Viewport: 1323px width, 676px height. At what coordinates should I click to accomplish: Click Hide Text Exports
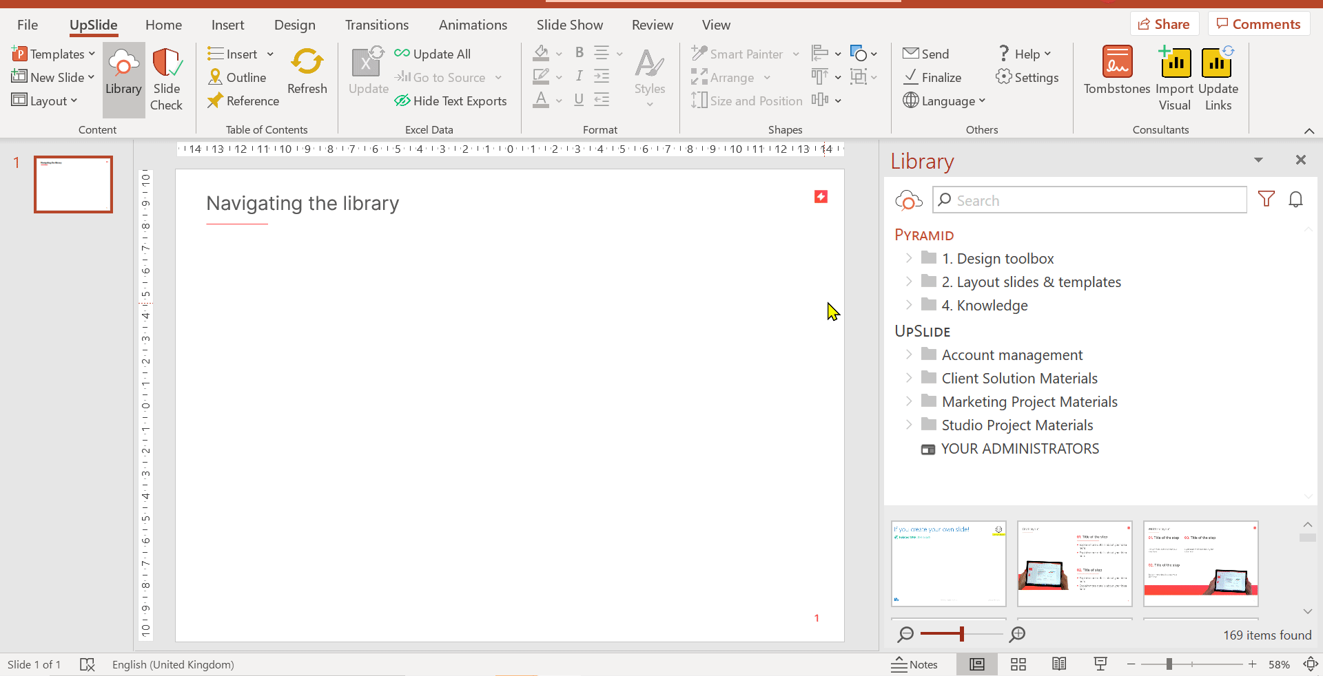pos(451,101)
